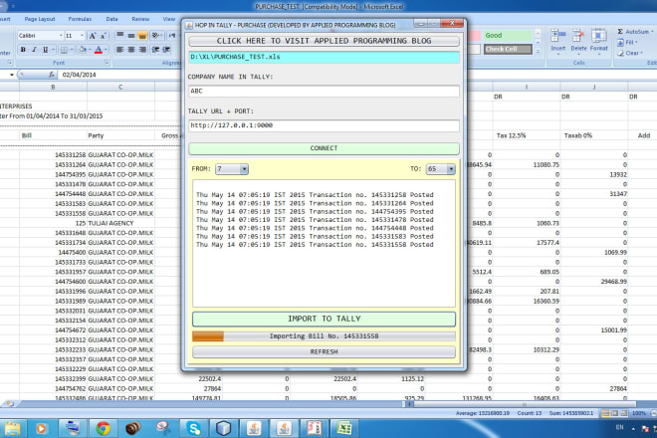Toggle Italic formatting in Excel ribbon

[x=34, y=50]
